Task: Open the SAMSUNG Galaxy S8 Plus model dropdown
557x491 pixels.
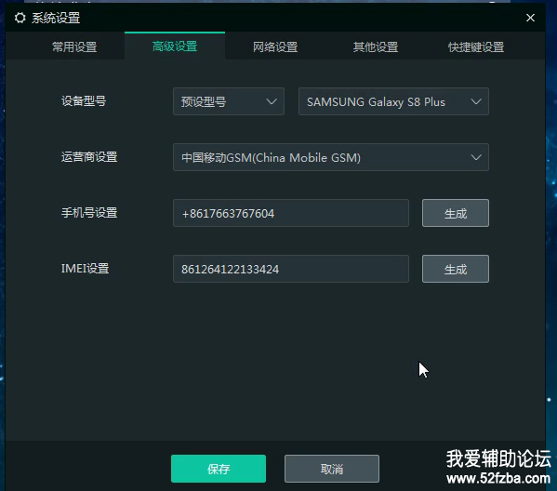Action: [x=393, y=101]
